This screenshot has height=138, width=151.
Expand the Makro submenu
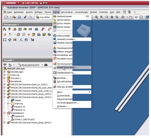(x=72, y=92)
